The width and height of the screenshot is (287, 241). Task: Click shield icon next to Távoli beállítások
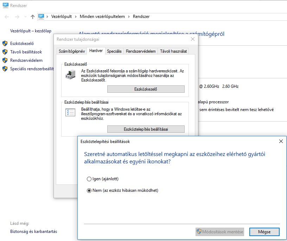click(5, 52)
